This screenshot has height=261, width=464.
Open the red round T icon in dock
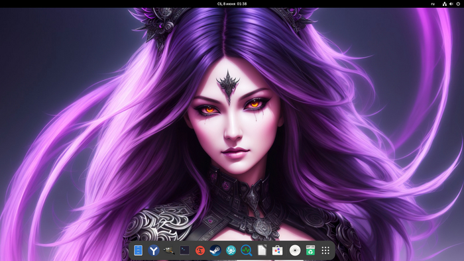[200, 250]
